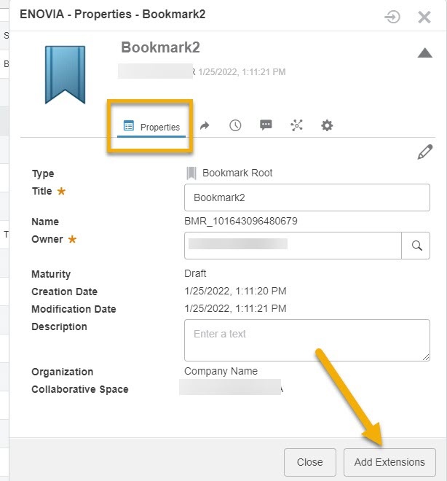Image resolution: width=447 pixels, height=481 pixels.
Task: Open the comments speech bubble tab
Action: pos(266,125)
